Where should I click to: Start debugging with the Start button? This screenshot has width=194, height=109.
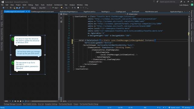(x=55, y=8)
